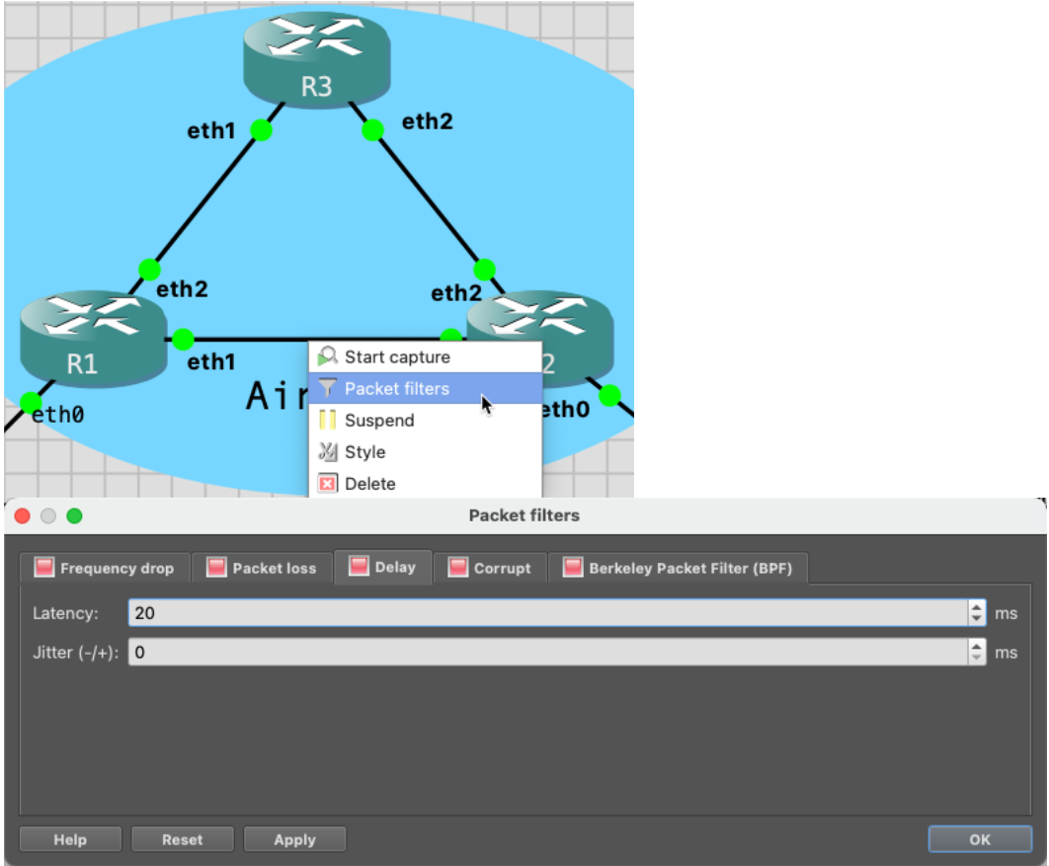This screenshot has width=1049, height=866.
Task: Open the Packet loss tab
Action: (x=262, y=568)
